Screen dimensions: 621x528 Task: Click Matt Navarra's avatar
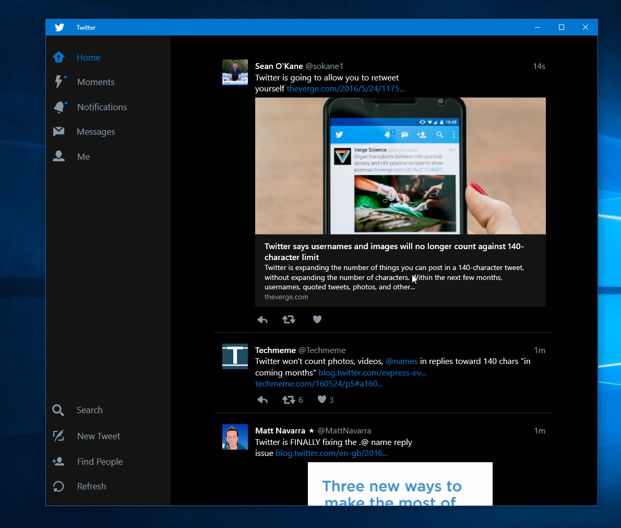click(x=235, y=437)
